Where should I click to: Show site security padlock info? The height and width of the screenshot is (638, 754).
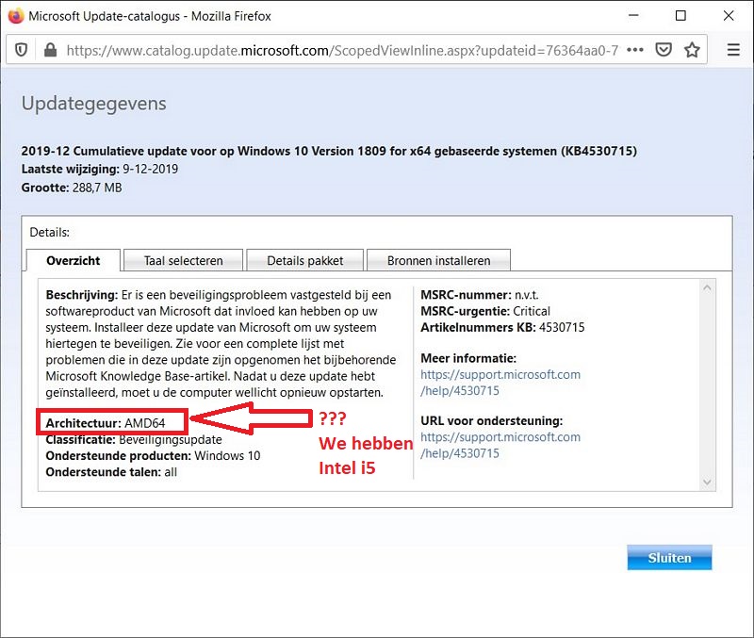pyautogui.click(x=50, y=50)
